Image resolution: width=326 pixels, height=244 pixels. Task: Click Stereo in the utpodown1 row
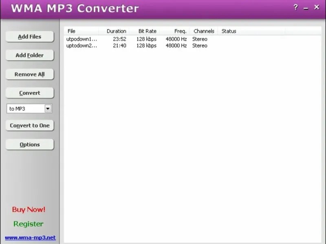200,39
